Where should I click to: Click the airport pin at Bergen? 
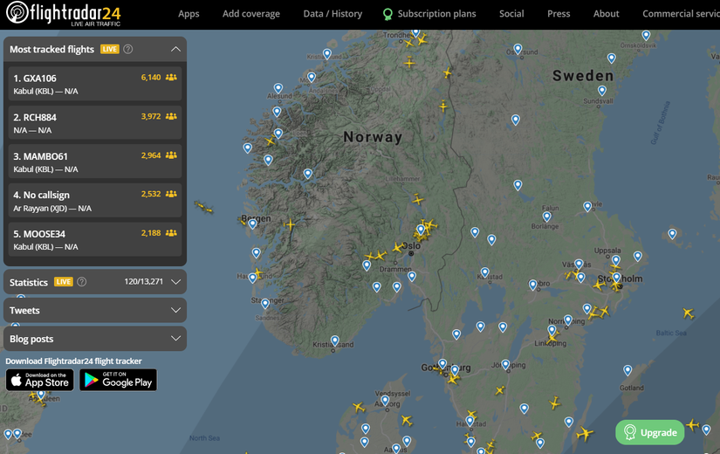(252, 223)
